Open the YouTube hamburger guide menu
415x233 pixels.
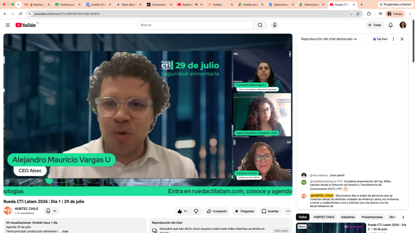(x=8, y=25)
